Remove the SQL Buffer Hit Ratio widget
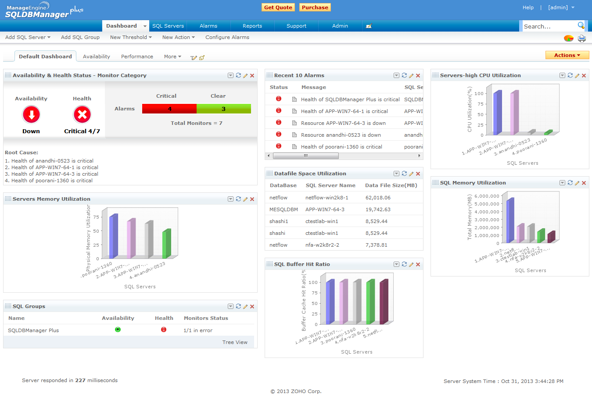The height and width of the screenshot is (397, 592). 418,264
